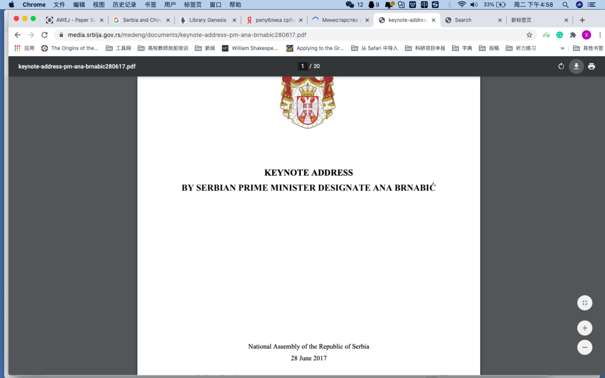Open 工具网 bookmark folder
The height and width of the screenshot is (378, 605).
pos(118,48)
